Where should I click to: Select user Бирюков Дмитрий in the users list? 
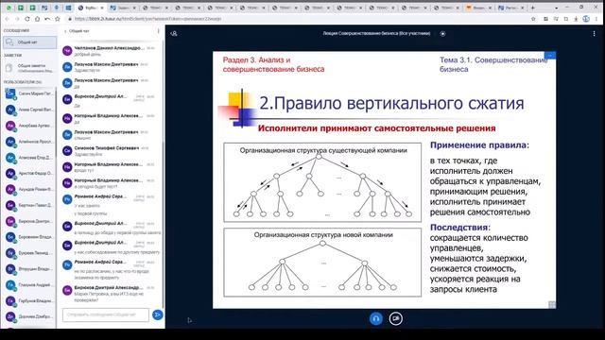coord(29,221)
